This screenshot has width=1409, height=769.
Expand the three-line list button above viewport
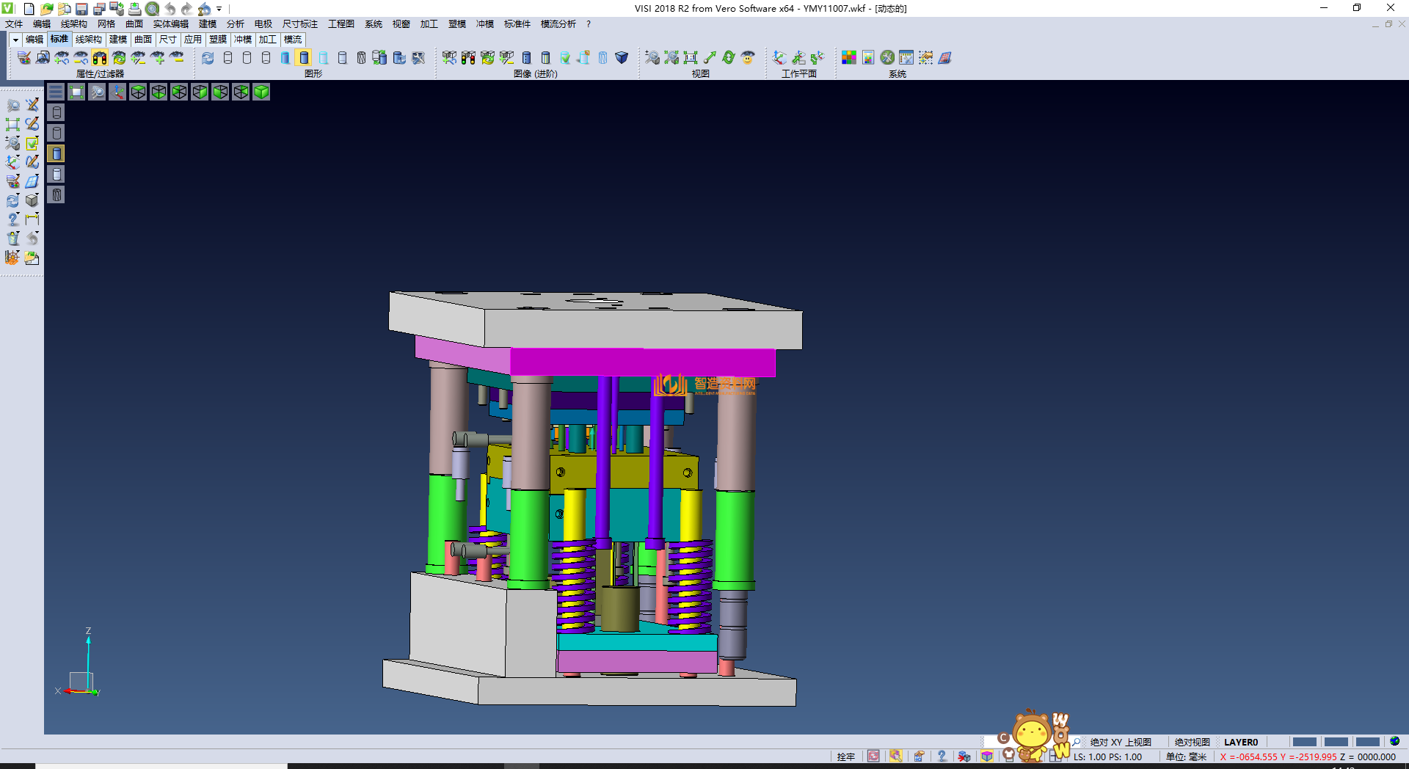point(56,92)
